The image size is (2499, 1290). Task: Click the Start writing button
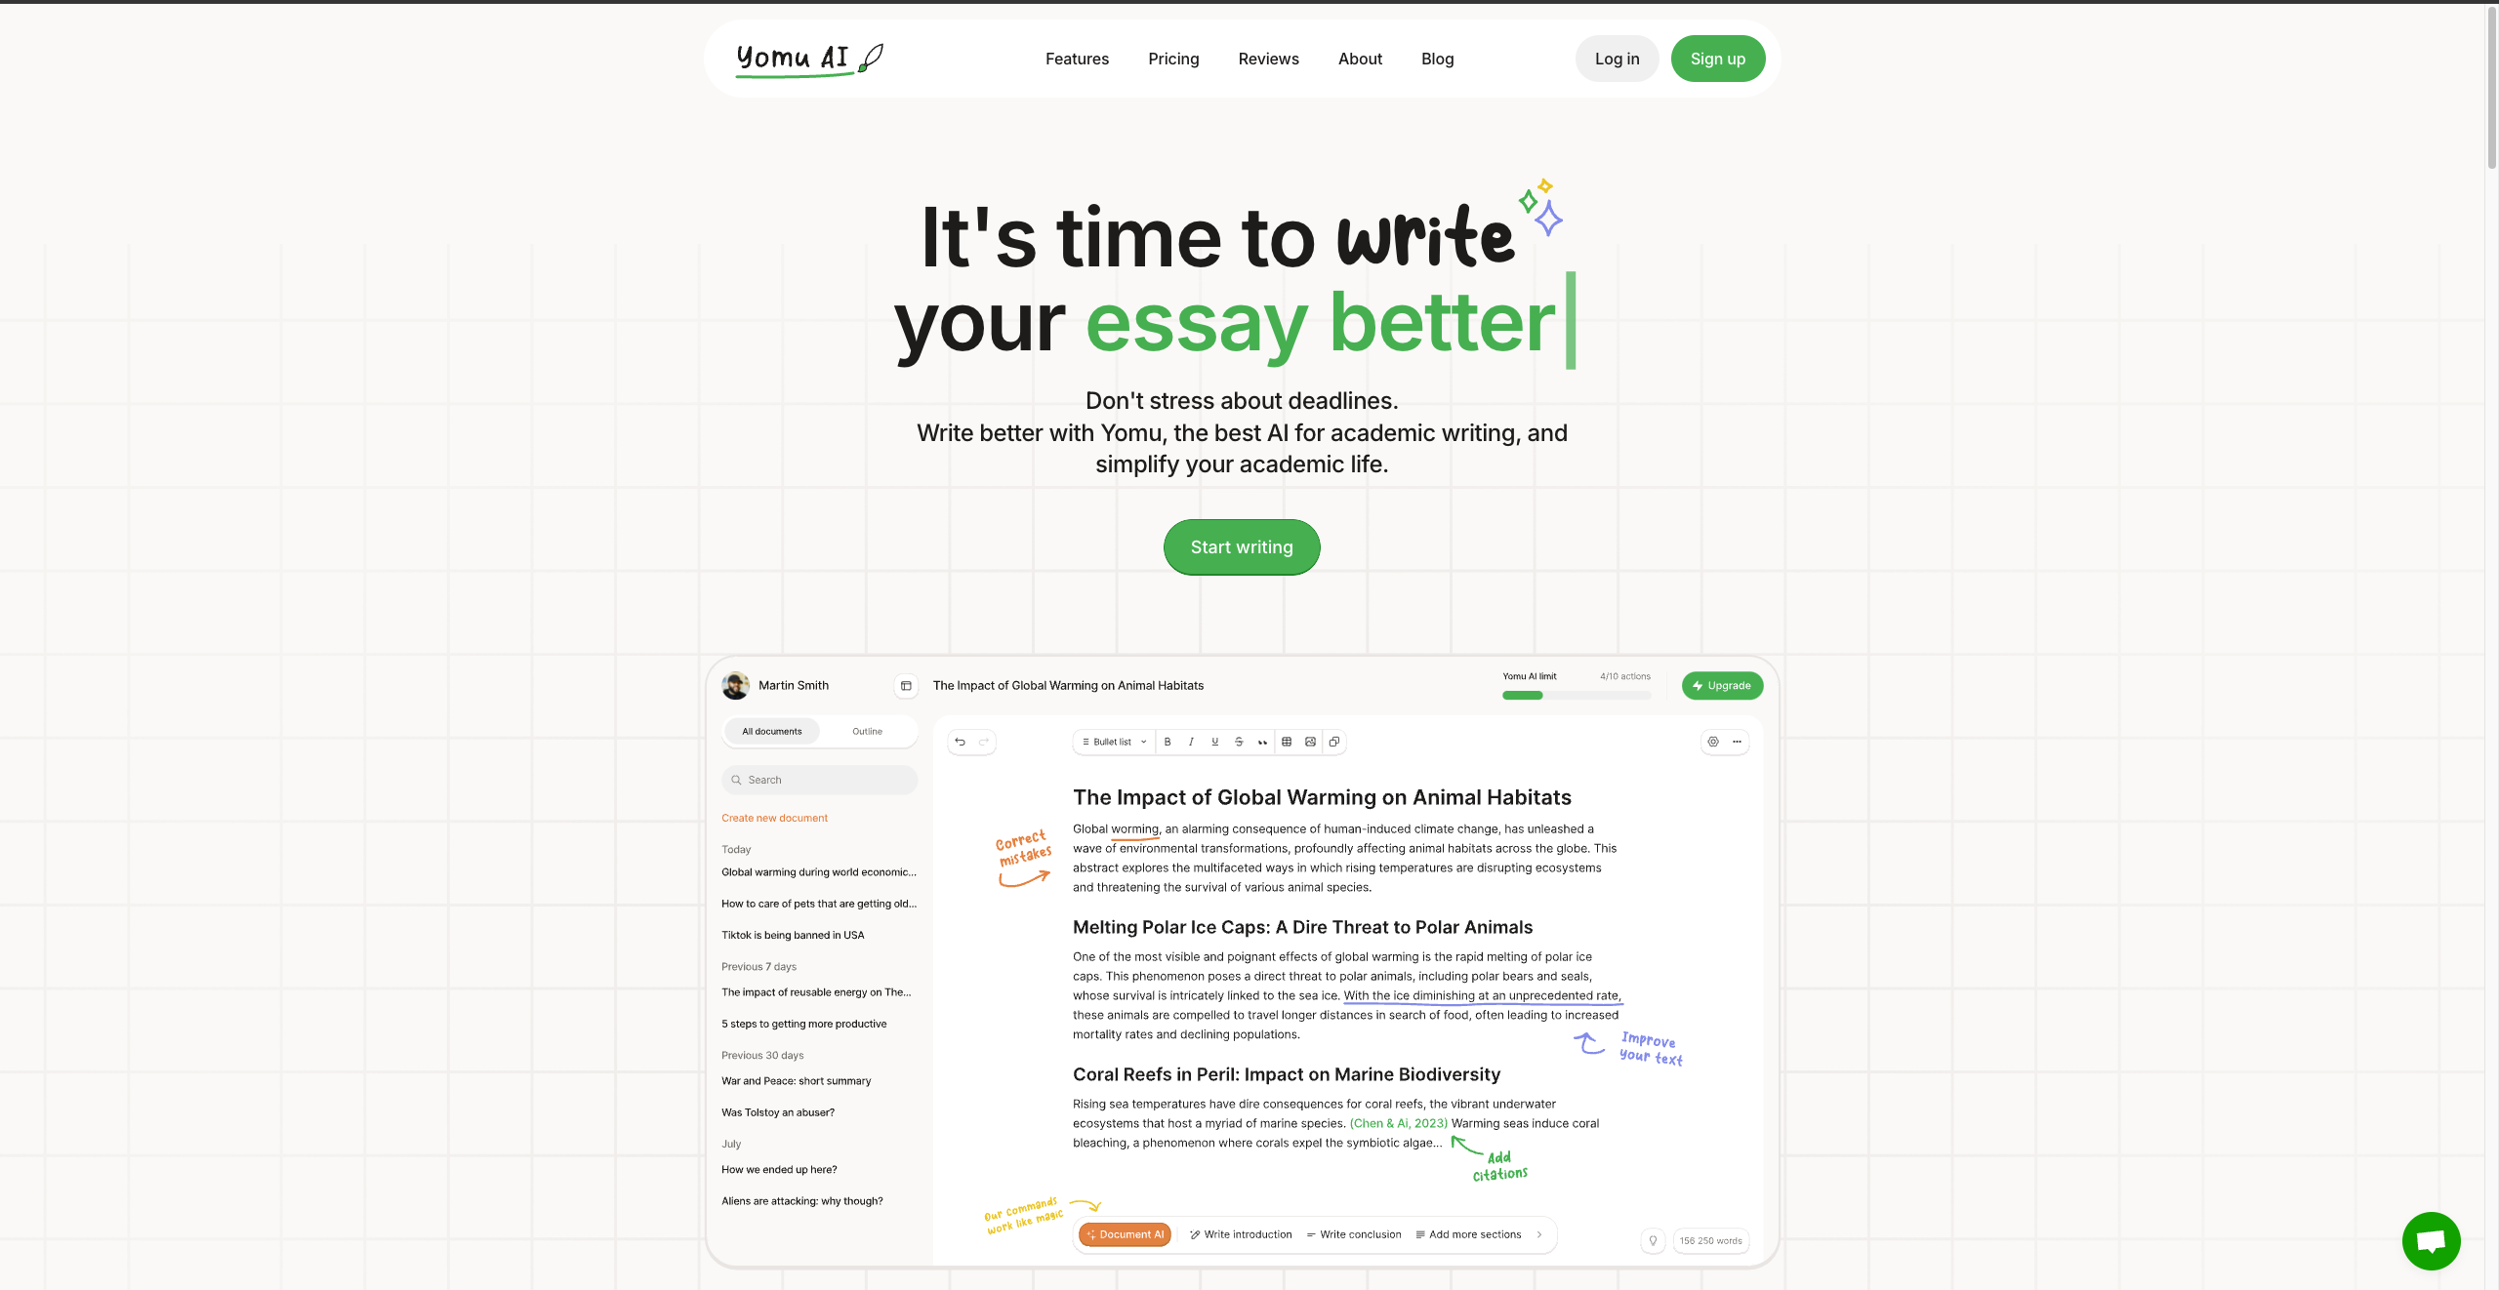click(1242, 546)
